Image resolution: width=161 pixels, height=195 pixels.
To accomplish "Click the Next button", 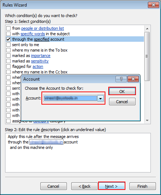I will click(112, 186).
